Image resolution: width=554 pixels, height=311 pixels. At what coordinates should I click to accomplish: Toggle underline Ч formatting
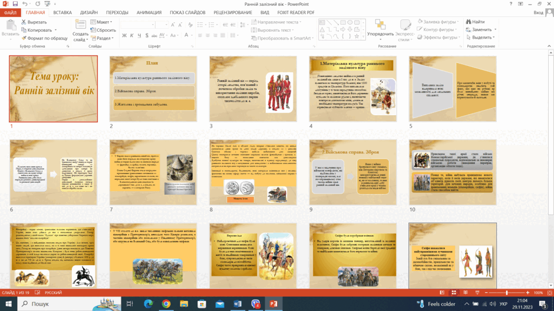coord(139,35)
